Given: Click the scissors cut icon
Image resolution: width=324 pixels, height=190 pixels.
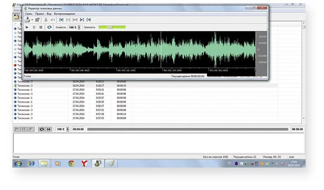Looking at the screenshot, I should click(x=46, y=19).
